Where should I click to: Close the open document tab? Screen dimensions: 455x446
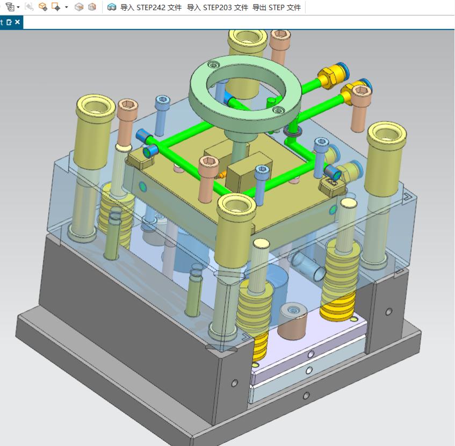pos(17,22)
